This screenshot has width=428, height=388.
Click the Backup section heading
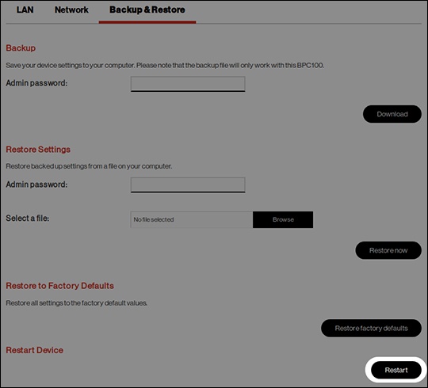pos(21,48)
